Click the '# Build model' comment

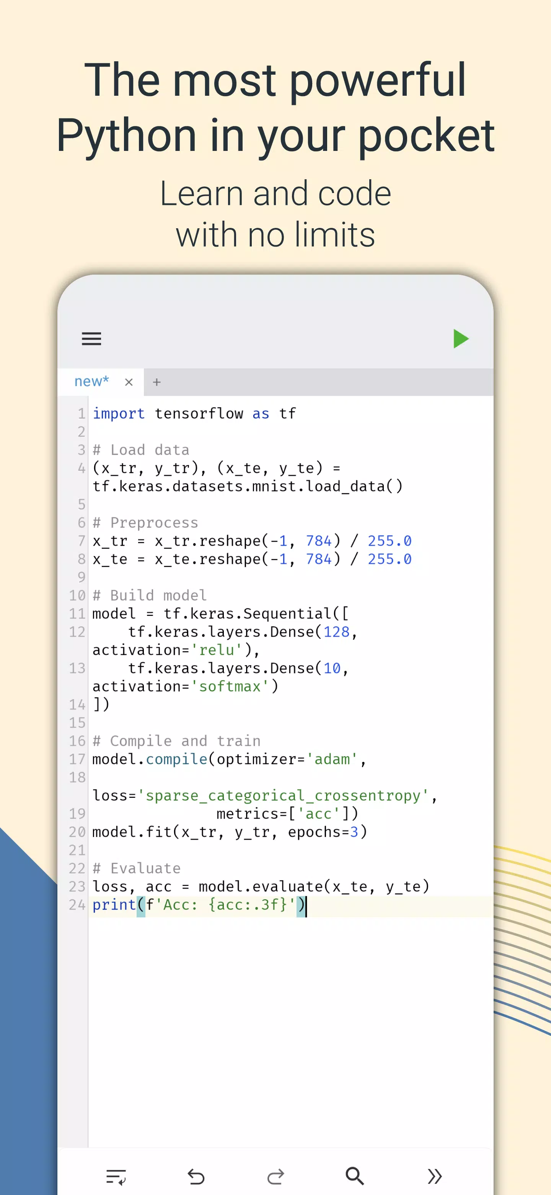[150, 595]
